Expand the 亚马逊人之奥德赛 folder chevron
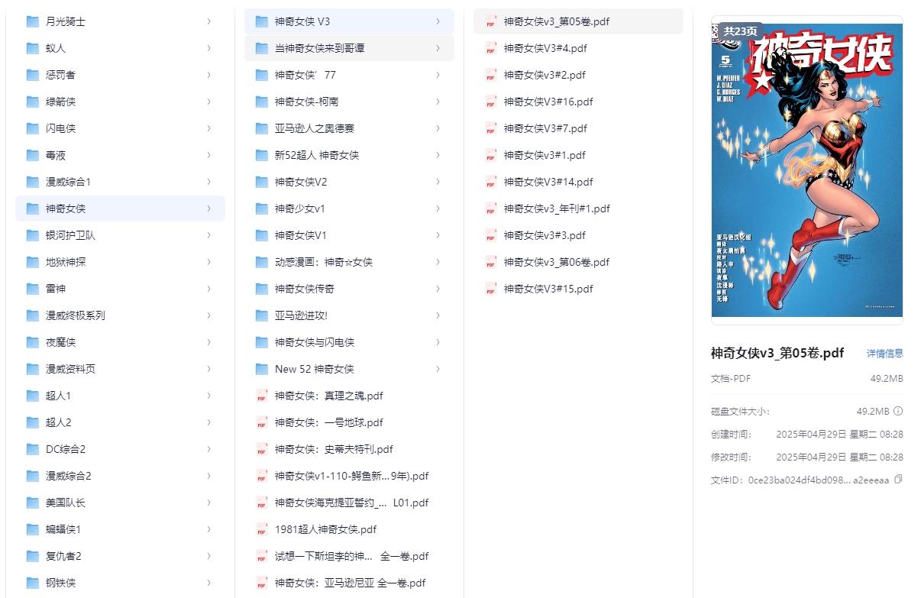The image size is (921, 598). pyautogui.click(x=438, y=128)
